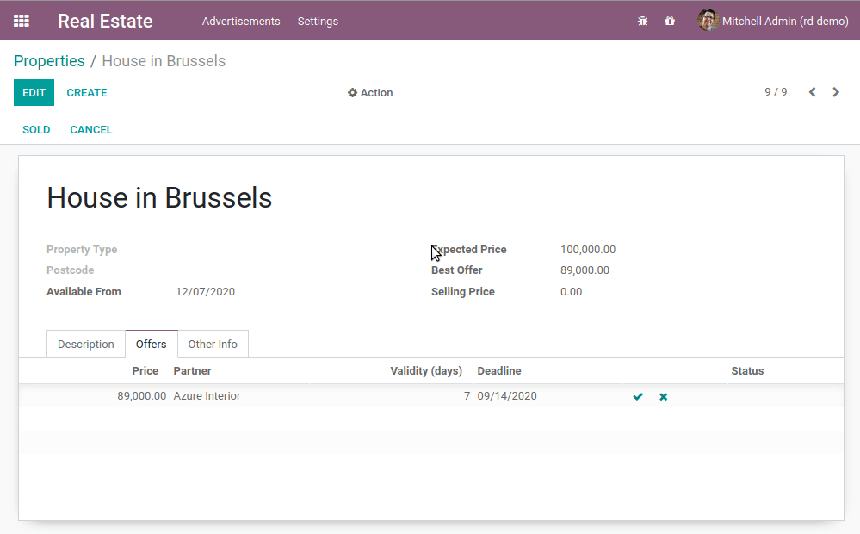Click Mitchell Admin avatar picture
860x534 pixels.
[708, 21]
